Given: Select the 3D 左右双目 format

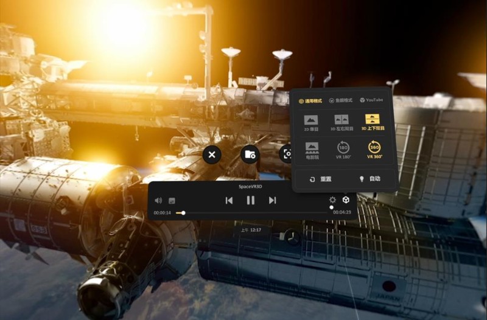Looking at the screenshot, I should (342, 123).
